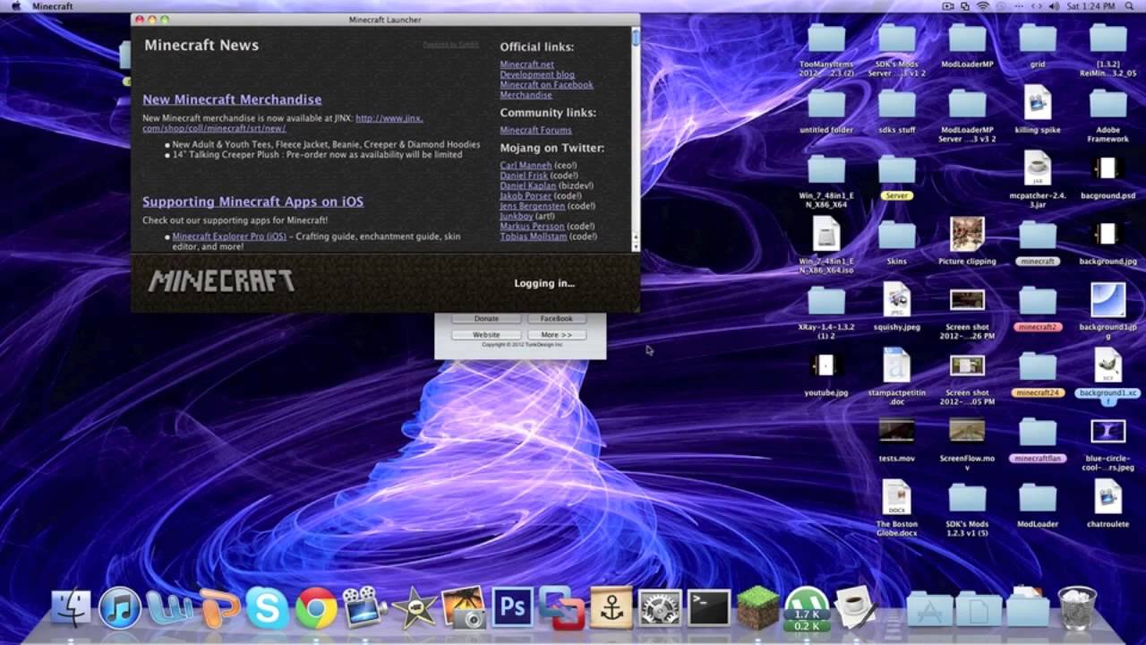Open Carl Manneh Twitter link
1146x645 pixels.
coord(526,166)
